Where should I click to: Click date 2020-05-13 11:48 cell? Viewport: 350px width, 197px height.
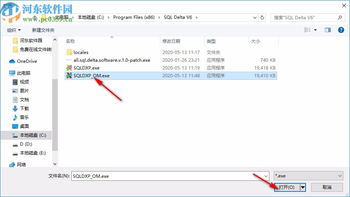[x=181, y=76]
